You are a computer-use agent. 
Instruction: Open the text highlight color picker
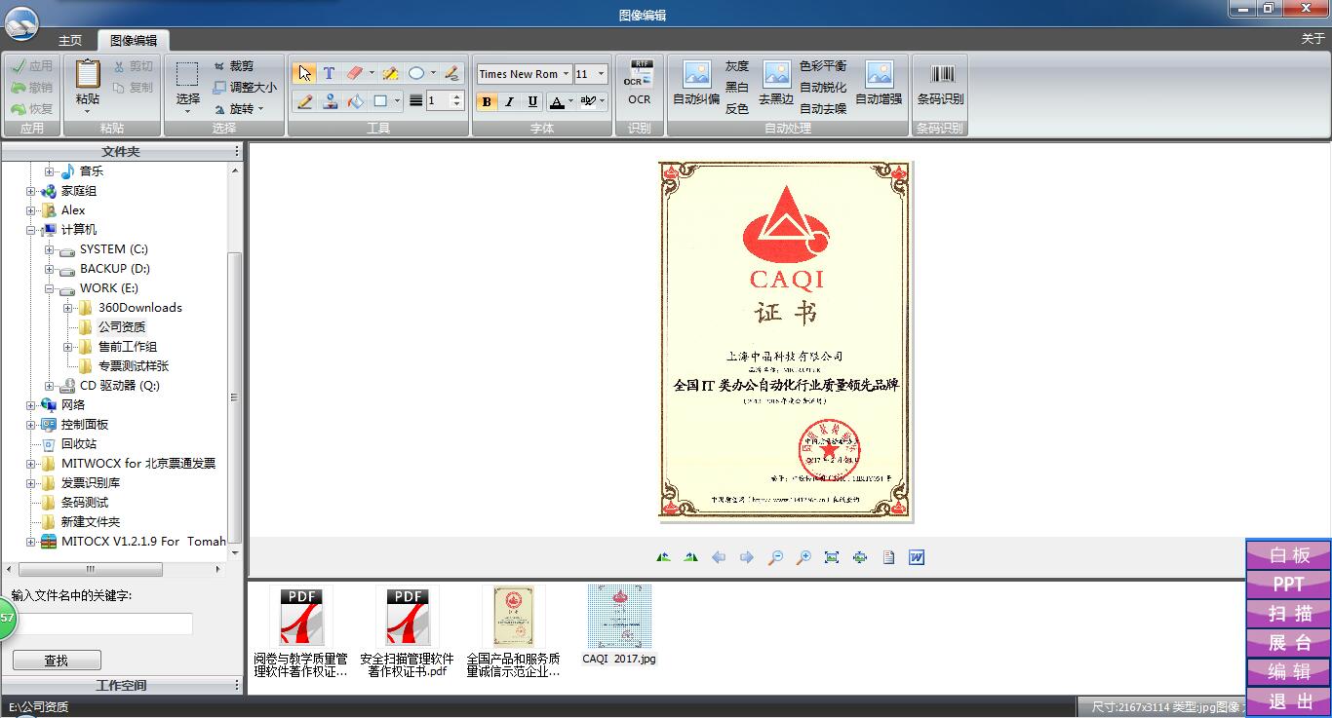click(593, 101)
